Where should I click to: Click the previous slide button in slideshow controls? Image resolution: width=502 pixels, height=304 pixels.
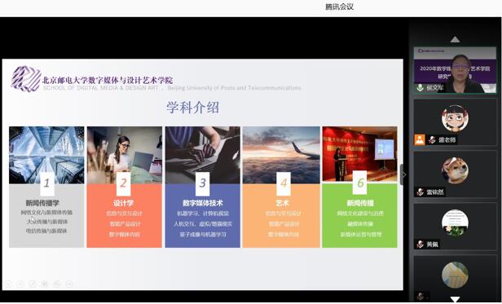coord(8,284)
